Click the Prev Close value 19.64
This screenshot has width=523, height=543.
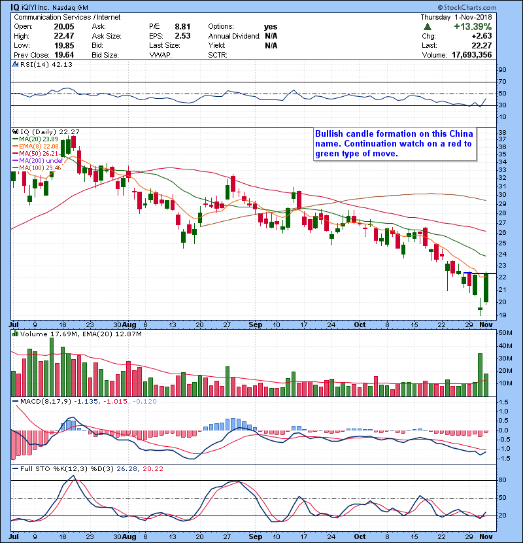tap(64, 55)
